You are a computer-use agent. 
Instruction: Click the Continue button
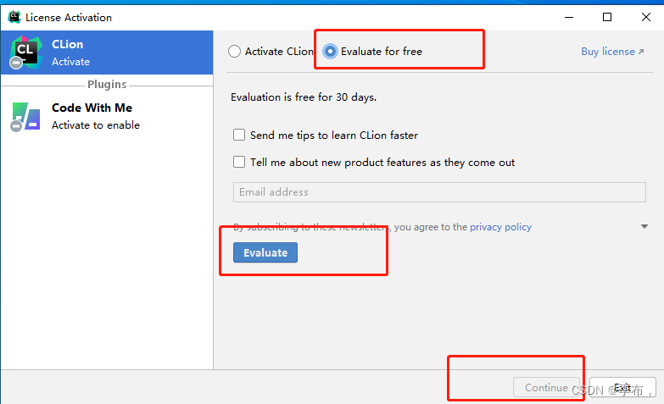546,387
